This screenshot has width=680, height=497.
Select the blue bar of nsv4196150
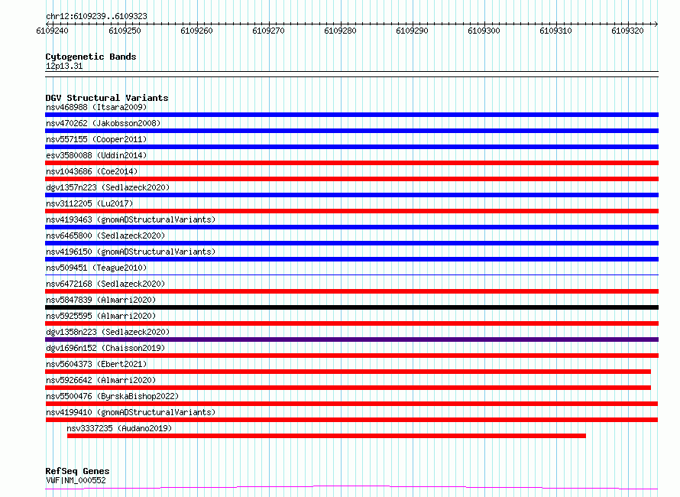coord(351,259)
